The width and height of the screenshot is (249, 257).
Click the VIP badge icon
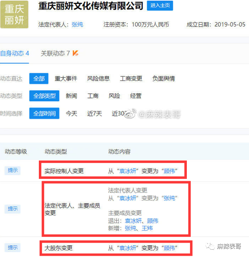tap(75, 53)
